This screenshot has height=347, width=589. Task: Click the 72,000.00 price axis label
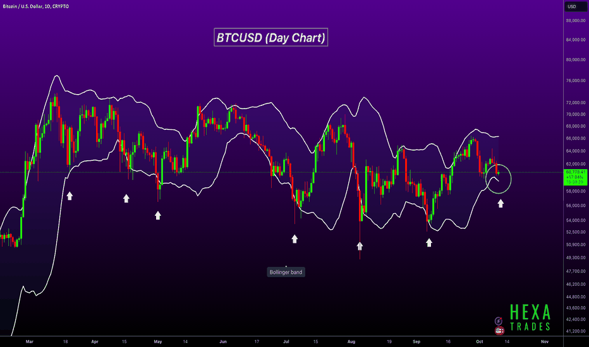click(576, 102)
